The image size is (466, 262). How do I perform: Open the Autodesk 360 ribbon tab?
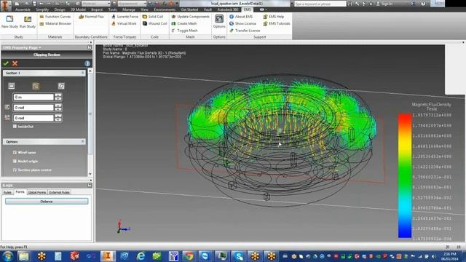(228, 9)
